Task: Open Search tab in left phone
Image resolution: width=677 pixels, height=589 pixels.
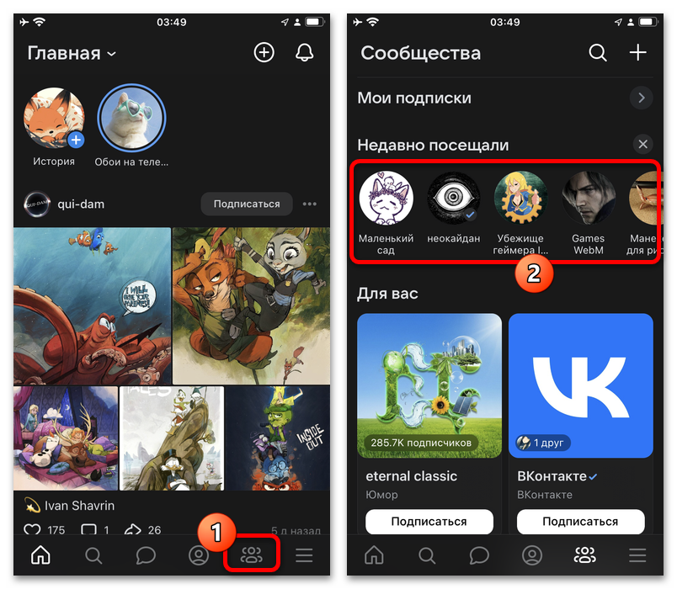Action: tap(93, 555)
